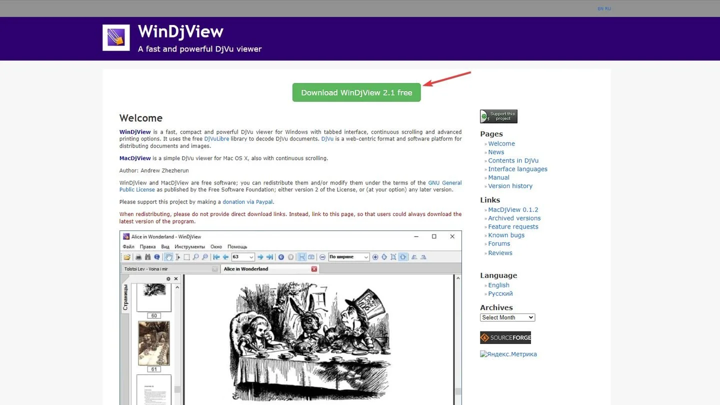720x405 pixels.
Task: Expand the По ширине zoom dropdown
Action: [348, 257]
